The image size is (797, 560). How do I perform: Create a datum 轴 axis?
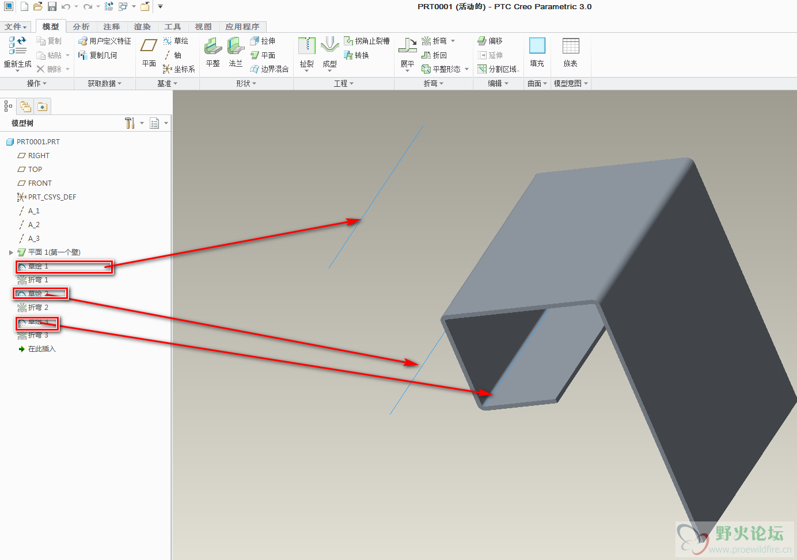[172, 55]
